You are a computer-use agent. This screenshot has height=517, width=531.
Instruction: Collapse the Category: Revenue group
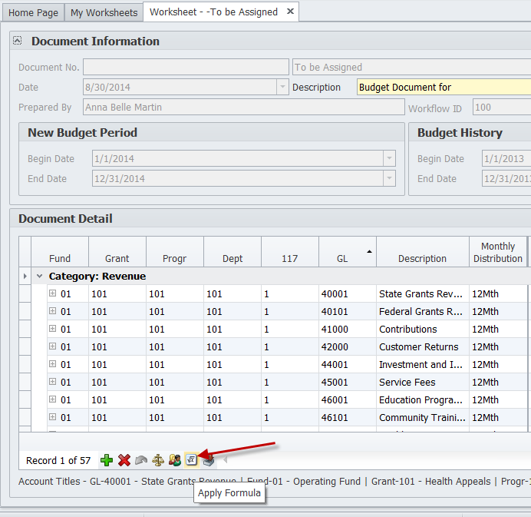coord(38,276)
